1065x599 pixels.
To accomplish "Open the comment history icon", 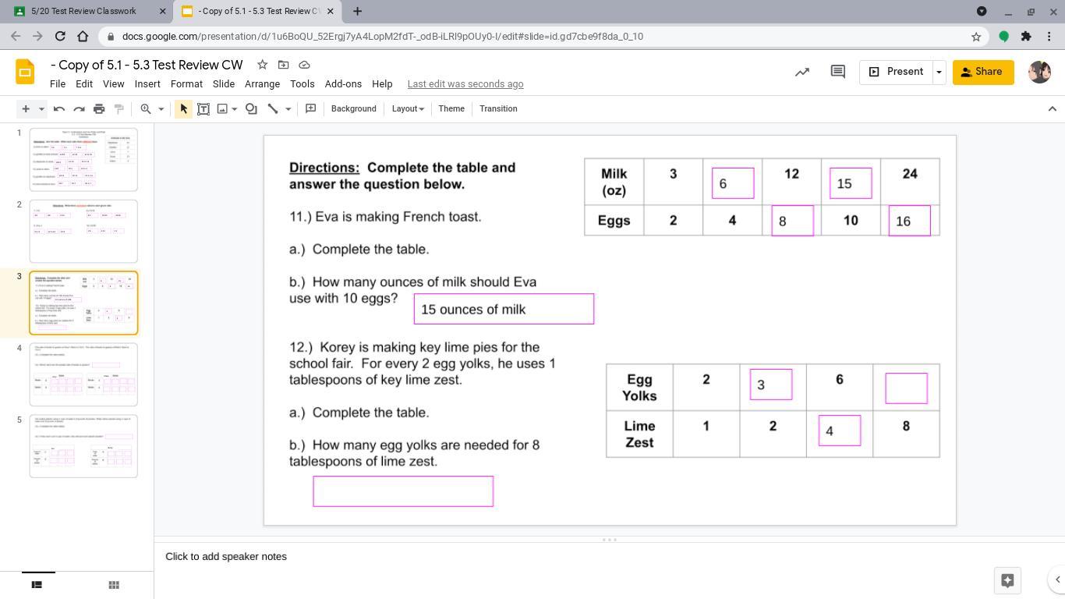I will point(838,72).
